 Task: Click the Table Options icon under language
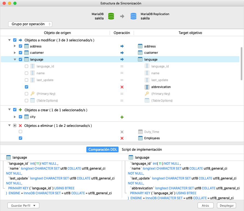coord(33,100)
